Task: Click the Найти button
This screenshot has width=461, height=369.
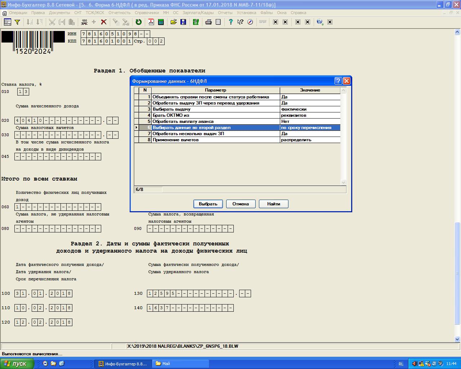Action: coord(274,204)
